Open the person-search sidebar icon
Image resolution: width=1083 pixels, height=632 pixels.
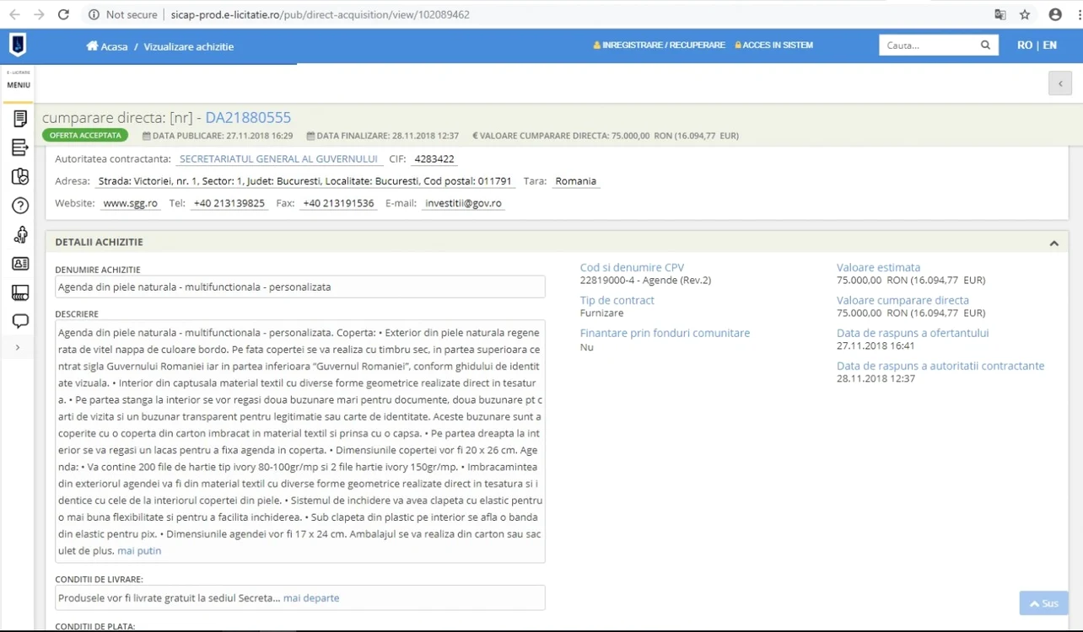[x=20, y=235]
